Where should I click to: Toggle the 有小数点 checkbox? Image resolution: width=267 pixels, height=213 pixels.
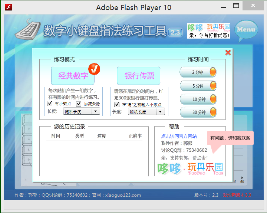coord(50,103)
